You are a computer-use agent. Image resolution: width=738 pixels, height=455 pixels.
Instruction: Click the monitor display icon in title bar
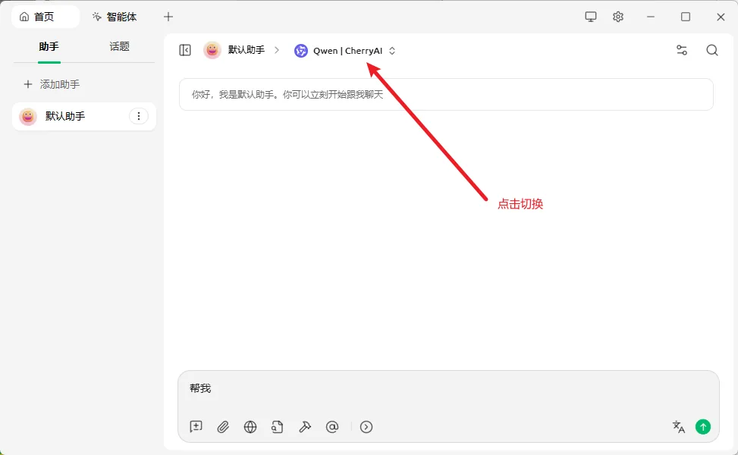tap(590, 17)
